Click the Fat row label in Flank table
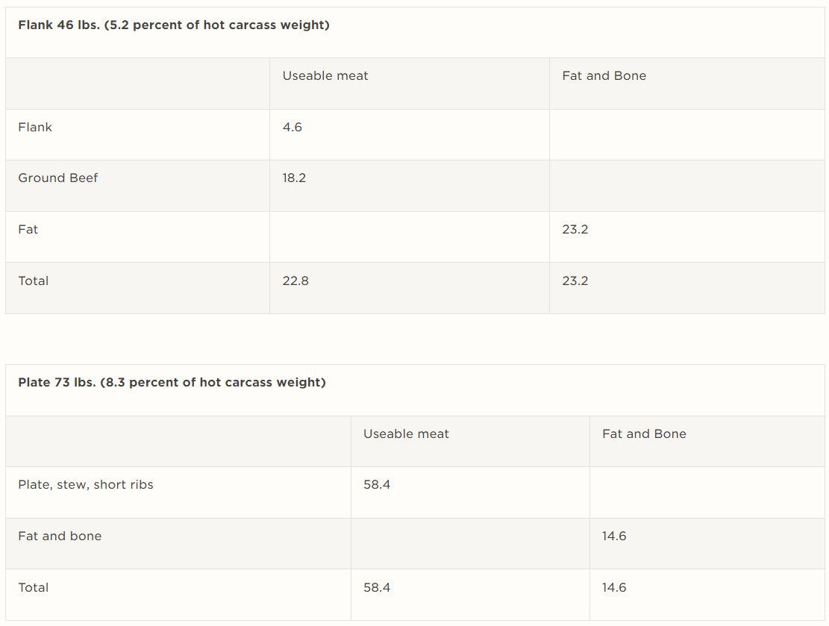Screen dimensions: 829x626 point(28,230)
